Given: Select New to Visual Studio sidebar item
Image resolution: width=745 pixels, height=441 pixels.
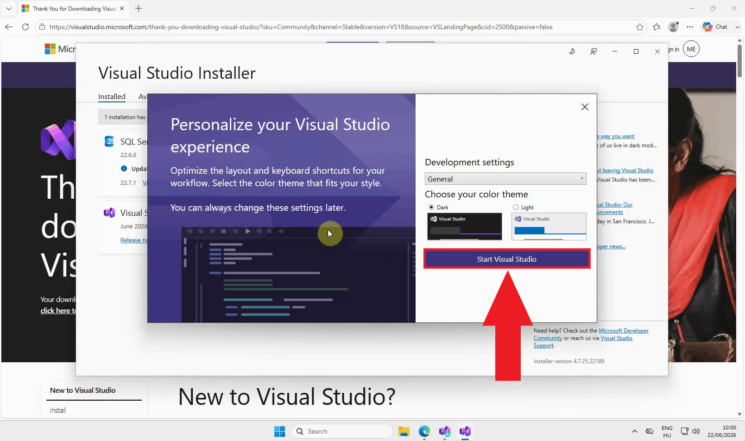Looking at the screenshot, I should 83,391.
